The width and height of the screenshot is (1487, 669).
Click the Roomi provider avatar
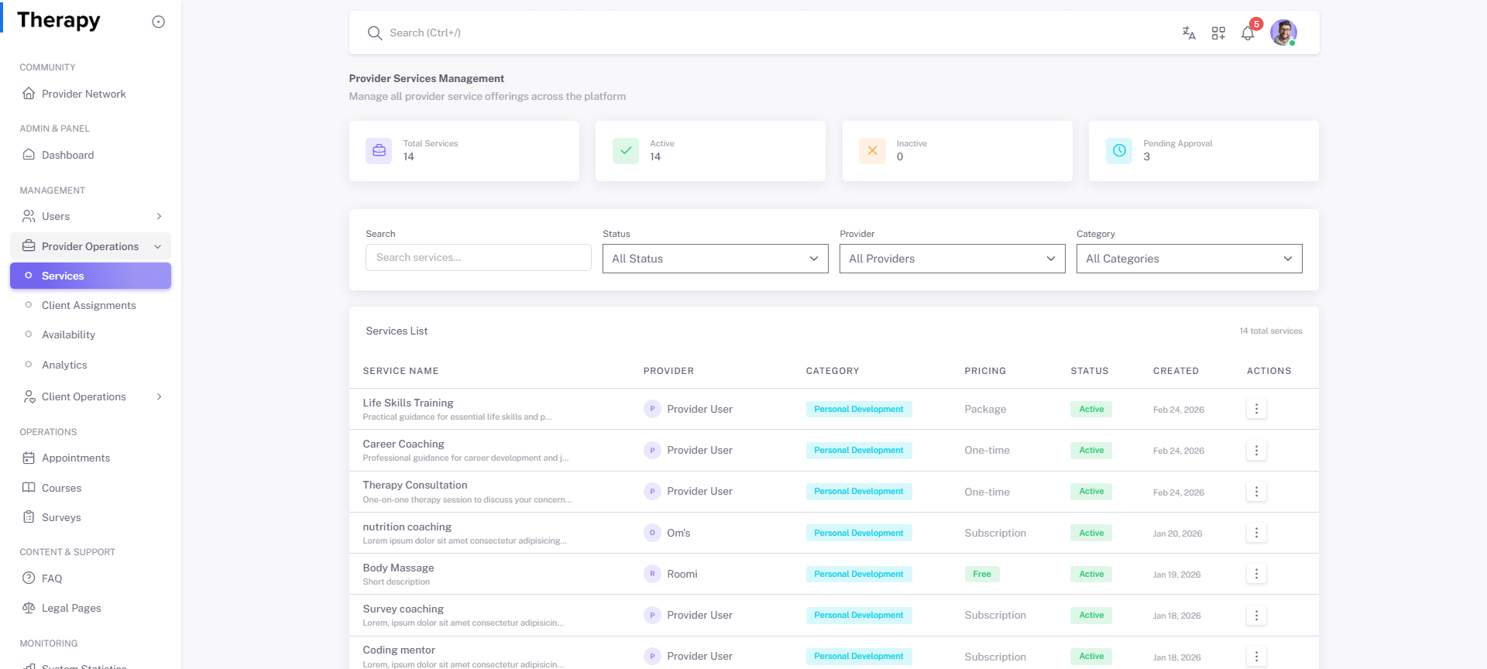click(652, 574)
